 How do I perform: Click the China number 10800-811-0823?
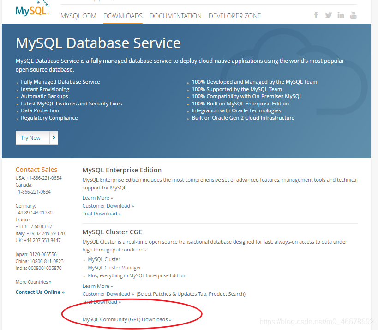(47, 261)
